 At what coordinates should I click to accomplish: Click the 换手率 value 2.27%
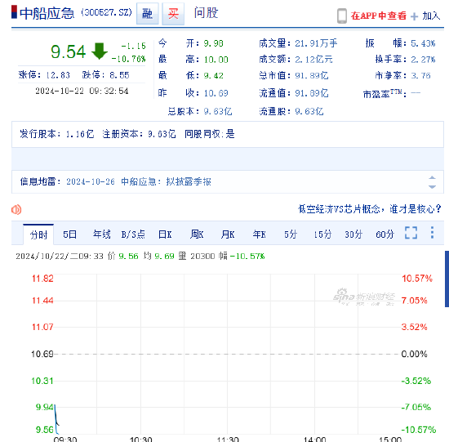tap(423, 60)
